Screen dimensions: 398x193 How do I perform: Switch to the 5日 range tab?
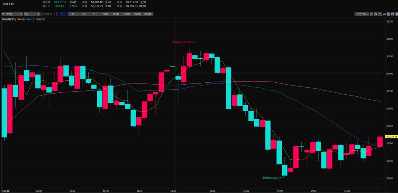[94, 14]
